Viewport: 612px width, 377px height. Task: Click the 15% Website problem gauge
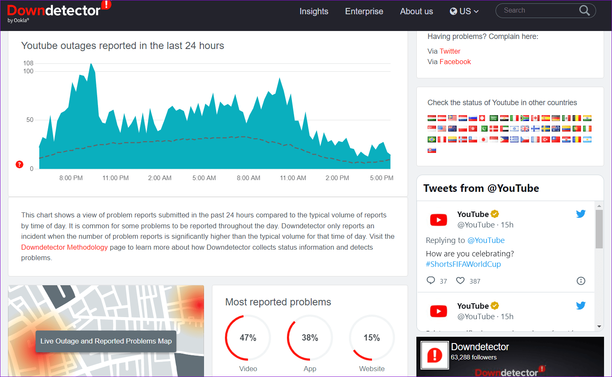pos(372,338)
